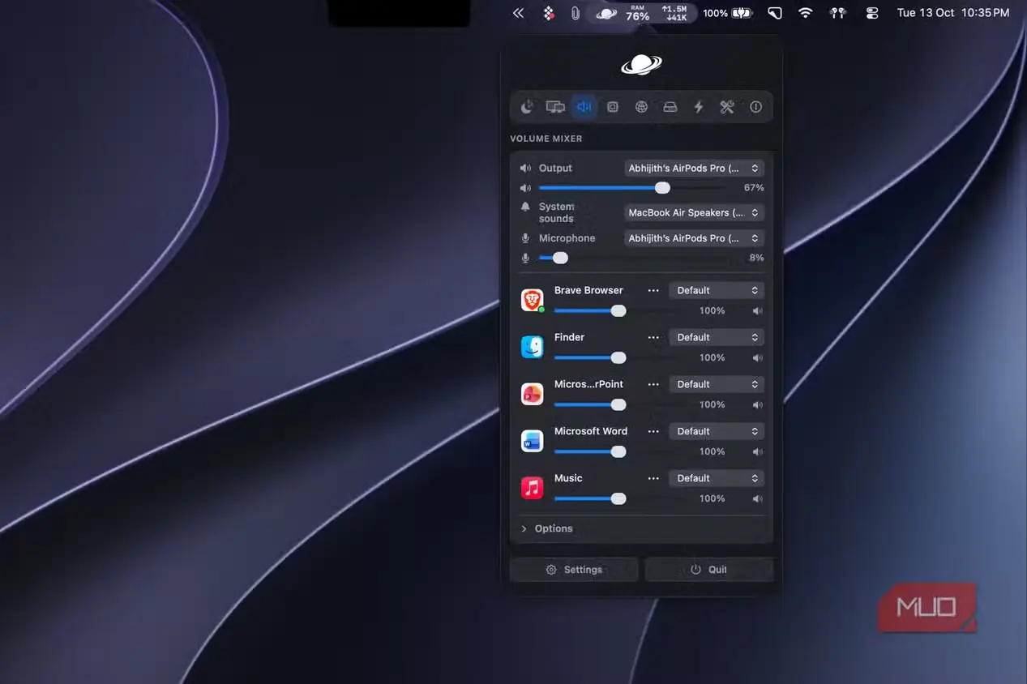Open the moon icon tab in the panel
Image resolution: width=1027 pixels, height=684 pixels.
[x=527, y=107]
